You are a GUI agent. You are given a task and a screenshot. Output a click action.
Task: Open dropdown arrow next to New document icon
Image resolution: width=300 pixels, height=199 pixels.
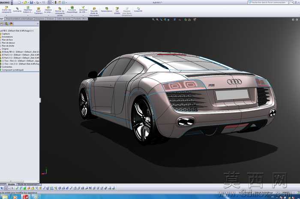point(21,3)
